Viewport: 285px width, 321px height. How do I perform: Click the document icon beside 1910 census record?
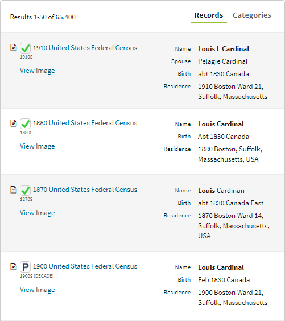pyautogui.click(x=13, y=47)
